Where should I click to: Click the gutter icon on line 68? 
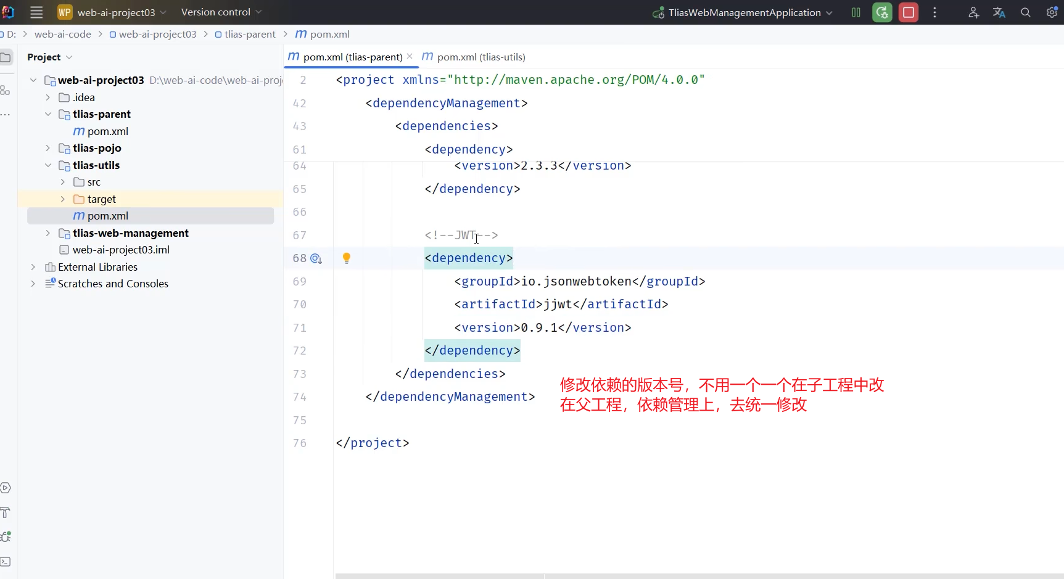click(316, 258)
